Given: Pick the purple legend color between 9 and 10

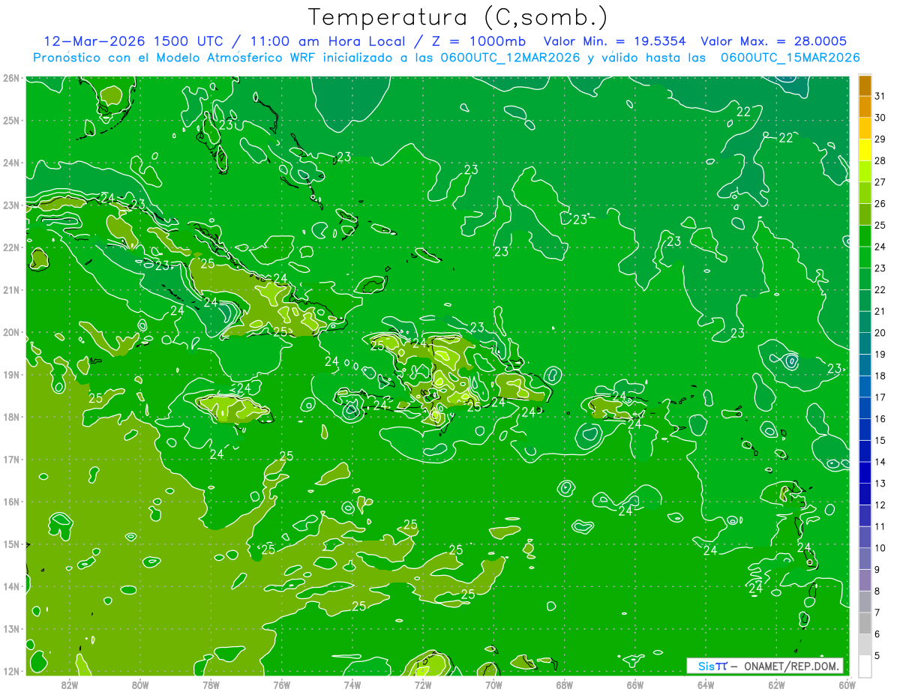Looking at the screenshot, I should coord(865,559).
